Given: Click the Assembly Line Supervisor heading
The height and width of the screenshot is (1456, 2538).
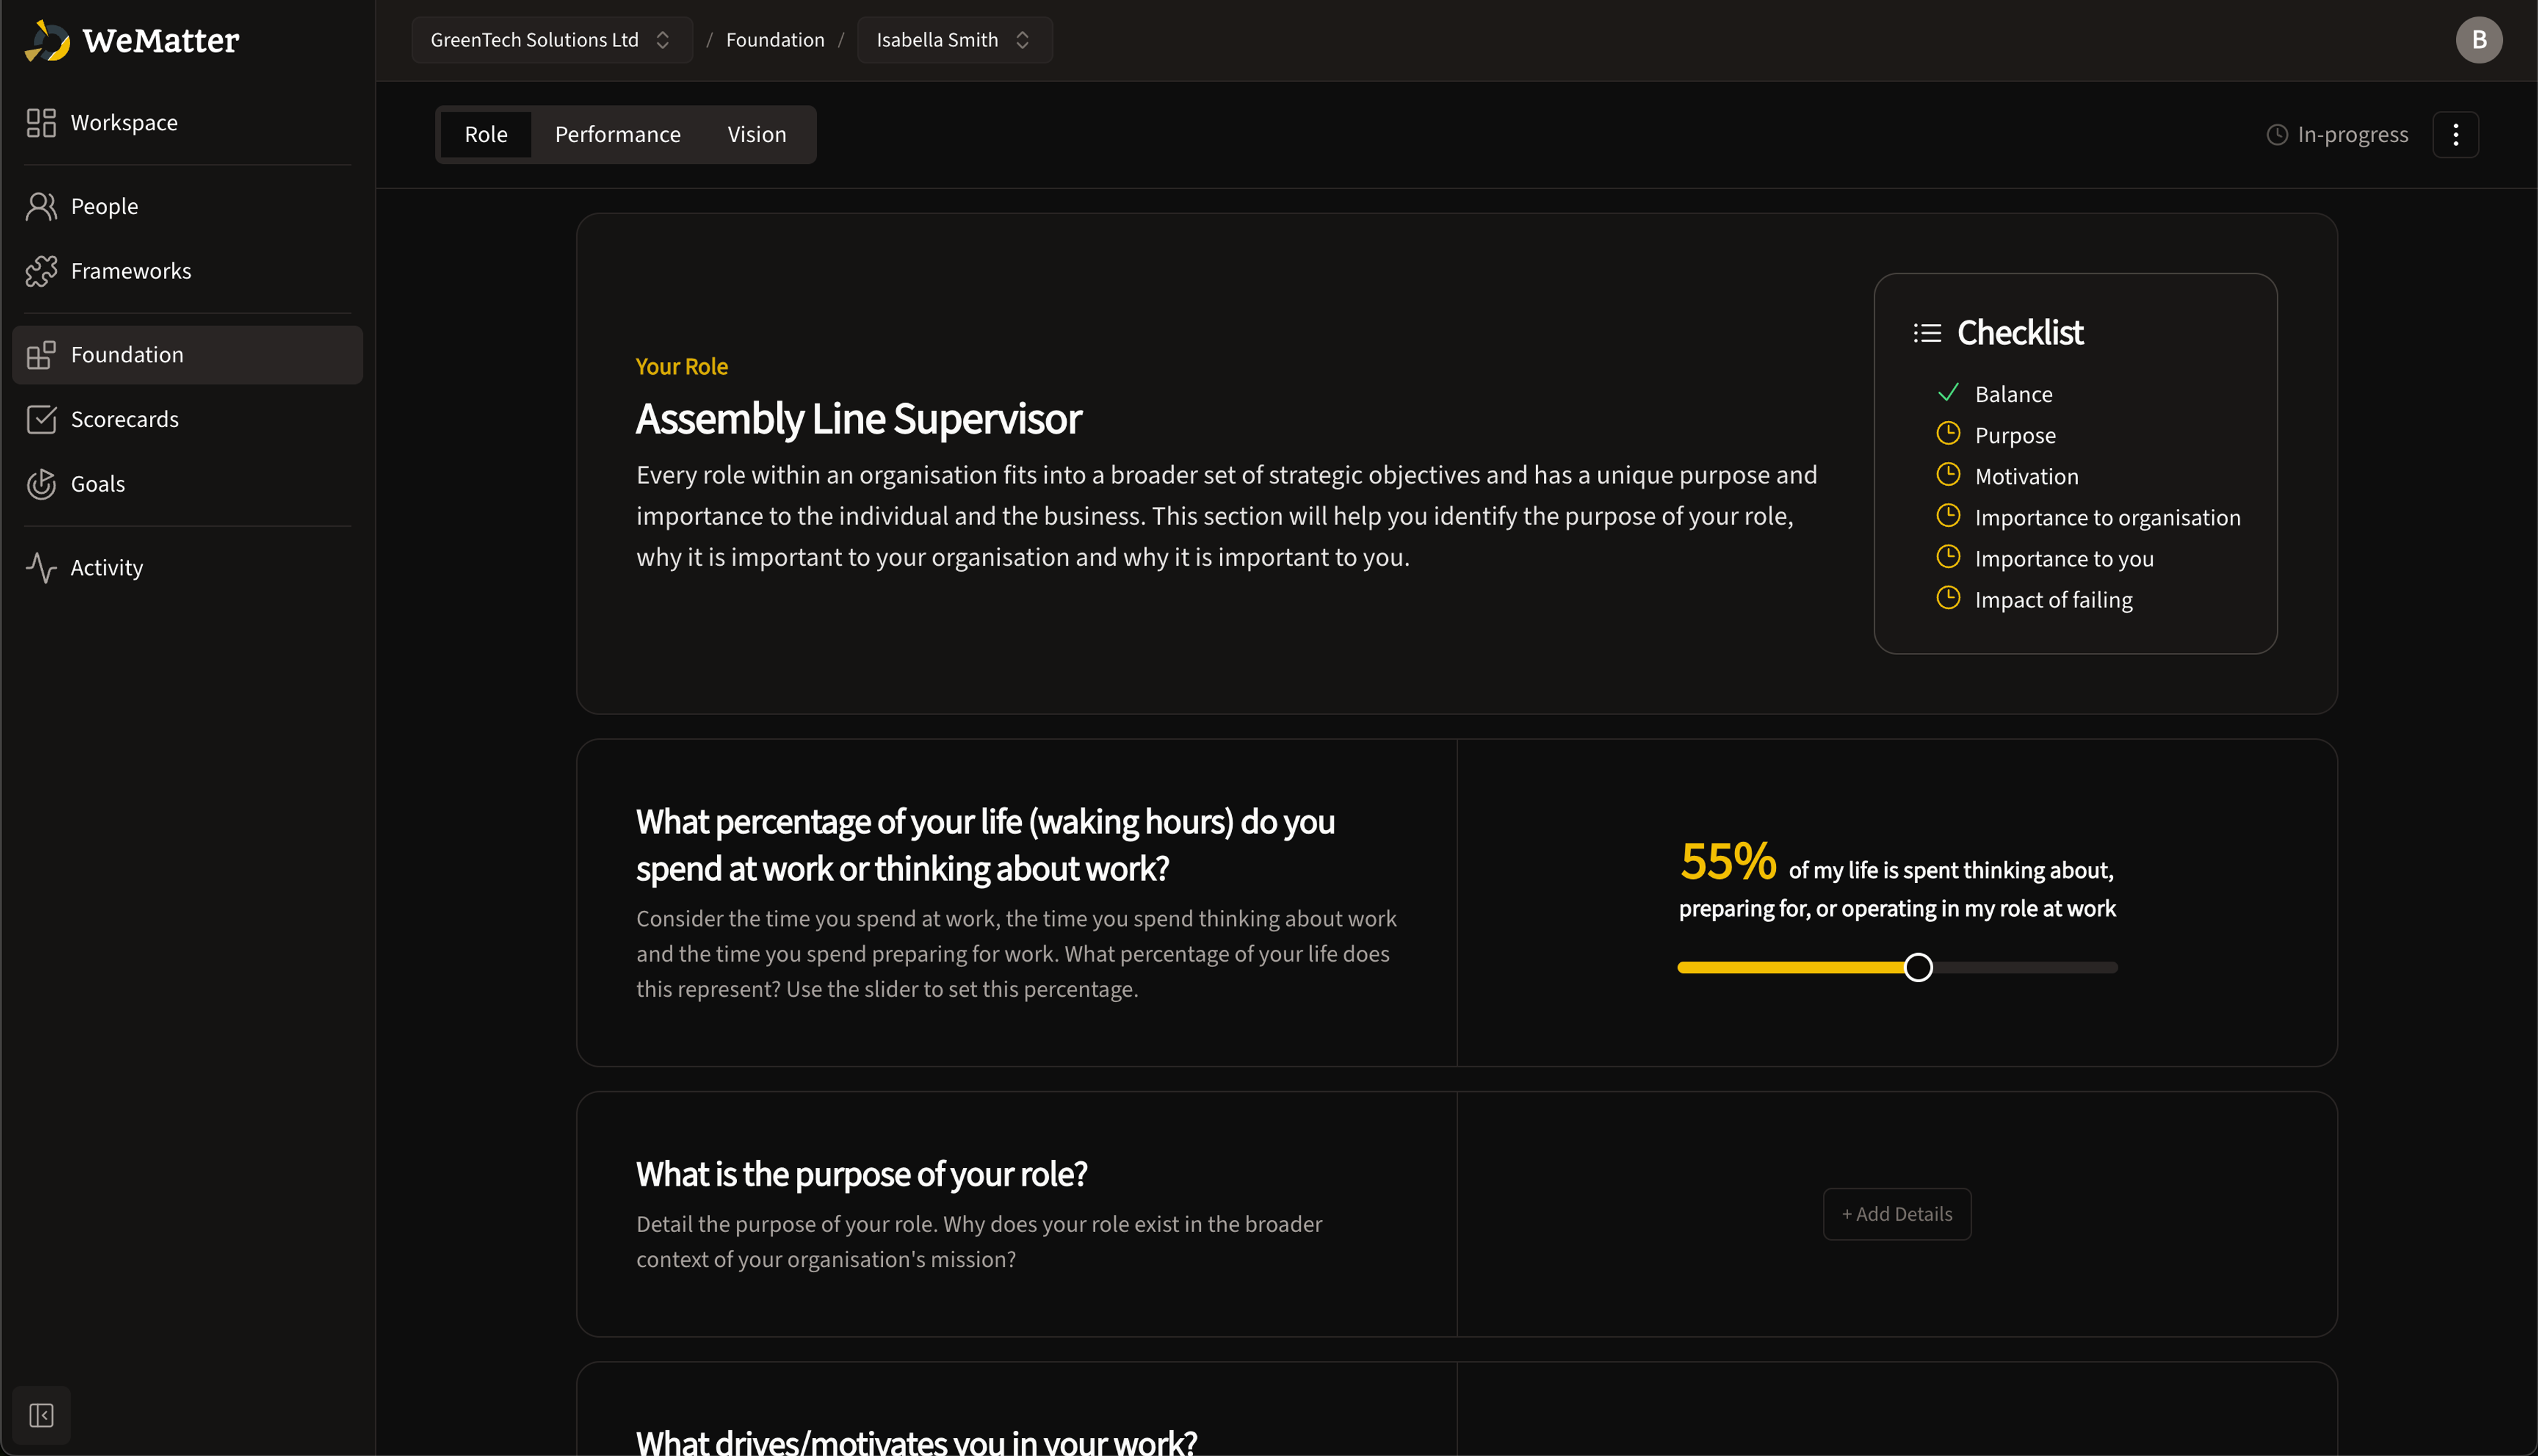Looking at the screenshot, I should point(858,419).
